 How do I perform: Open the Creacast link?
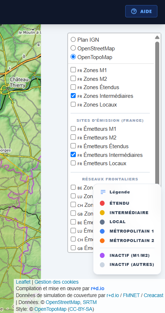coord(153,295)
